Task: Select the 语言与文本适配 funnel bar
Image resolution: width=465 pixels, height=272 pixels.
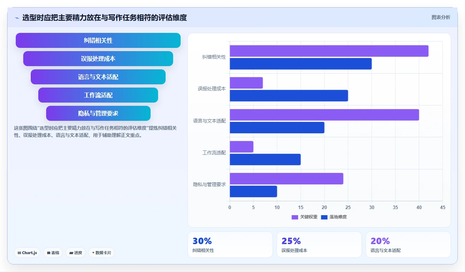Action: coord(98,77)
